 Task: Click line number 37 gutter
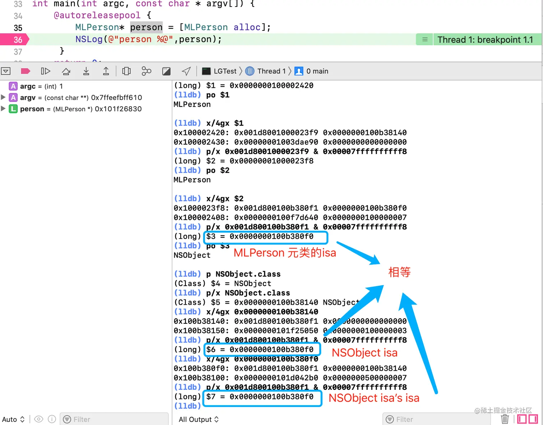click(x=18, y=52)
